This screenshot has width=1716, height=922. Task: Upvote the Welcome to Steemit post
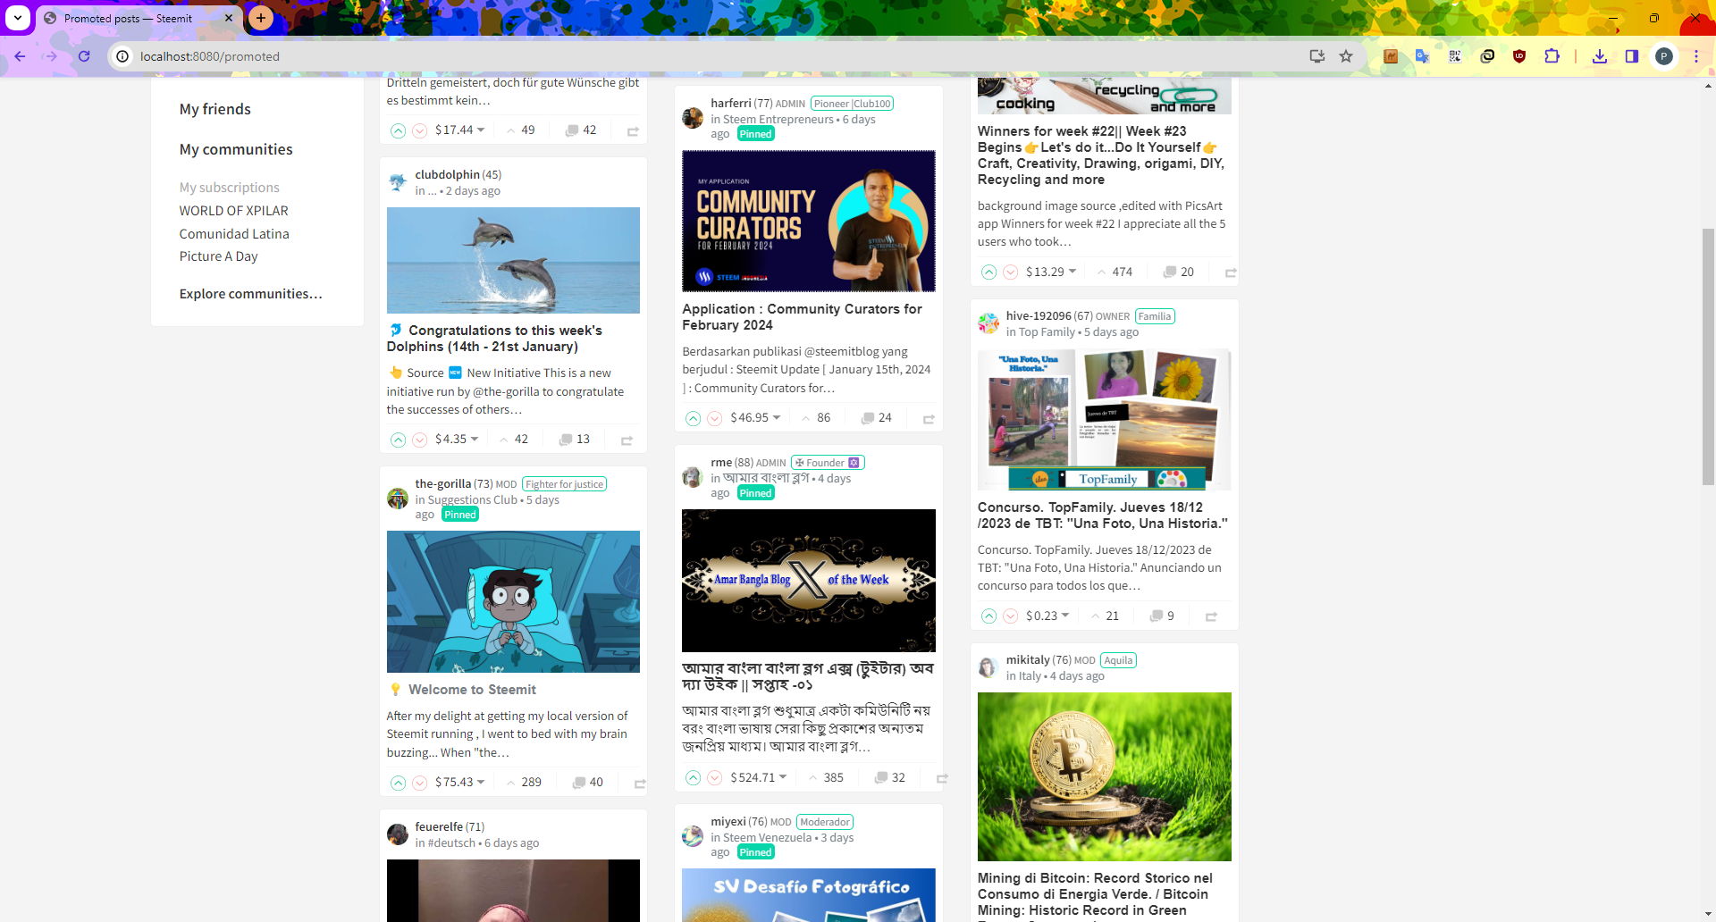point(398,783)
